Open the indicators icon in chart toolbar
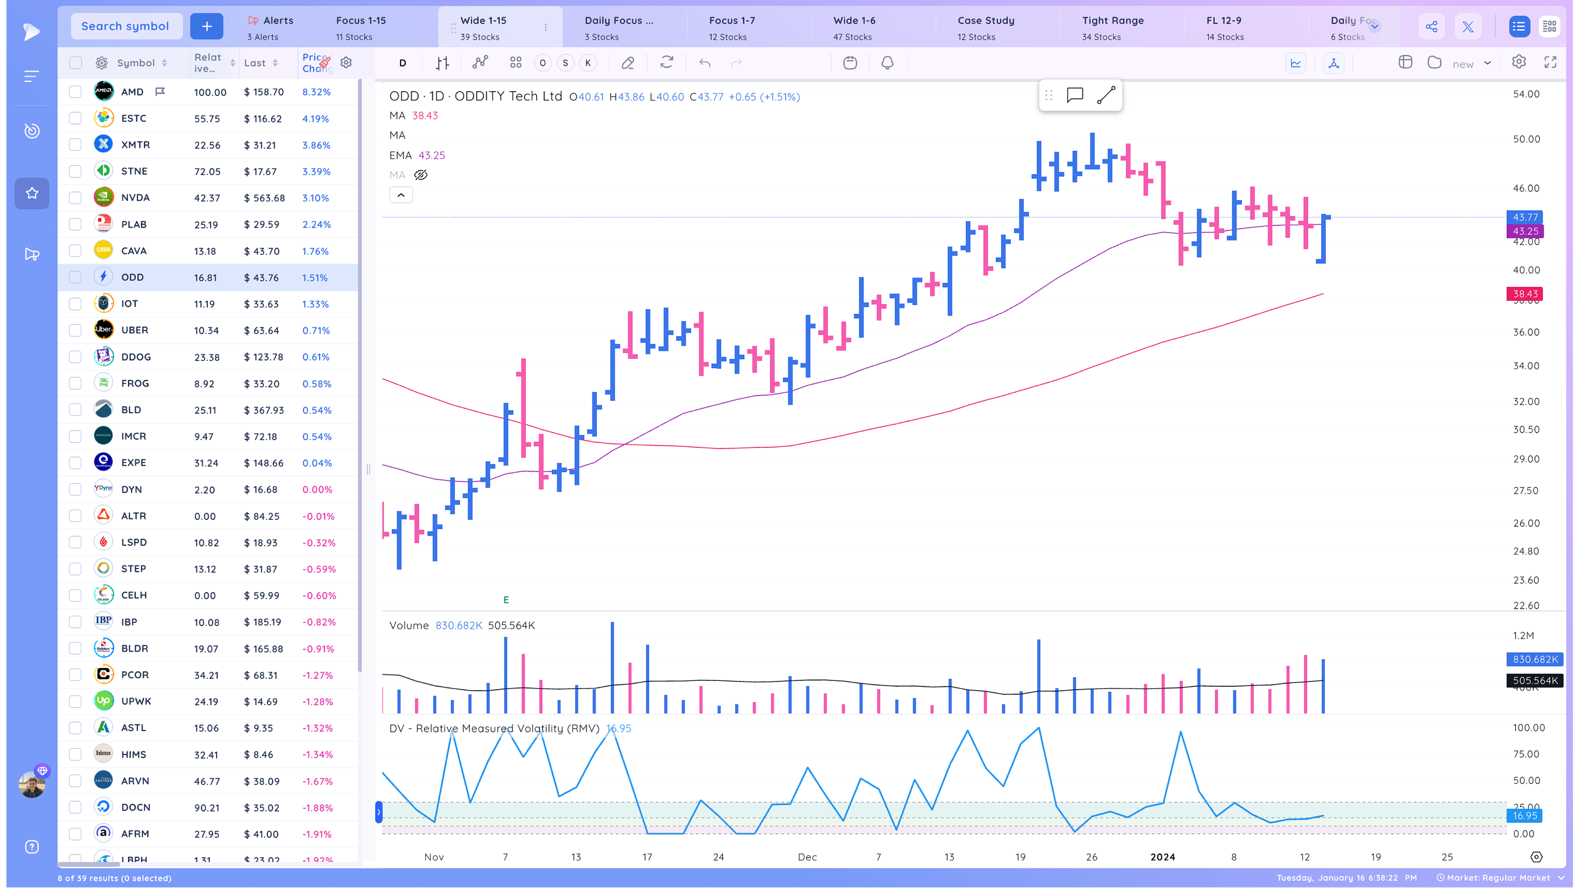Screen dimensions: 1580x888 point(480,62)
